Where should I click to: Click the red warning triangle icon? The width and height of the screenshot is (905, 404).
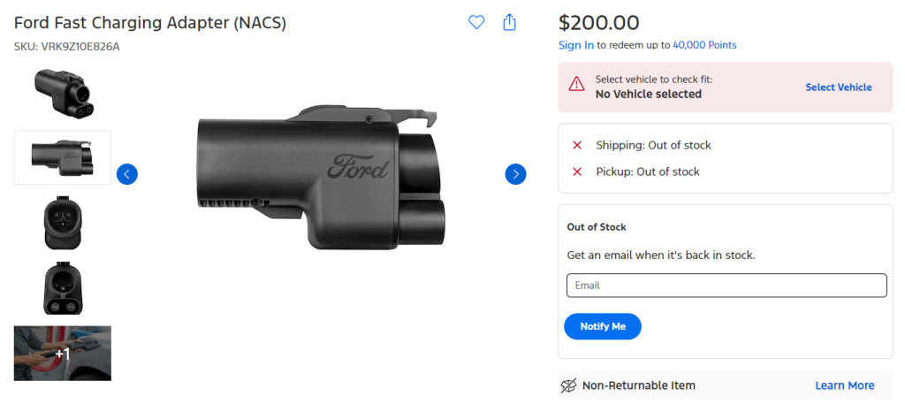(576, 85)
